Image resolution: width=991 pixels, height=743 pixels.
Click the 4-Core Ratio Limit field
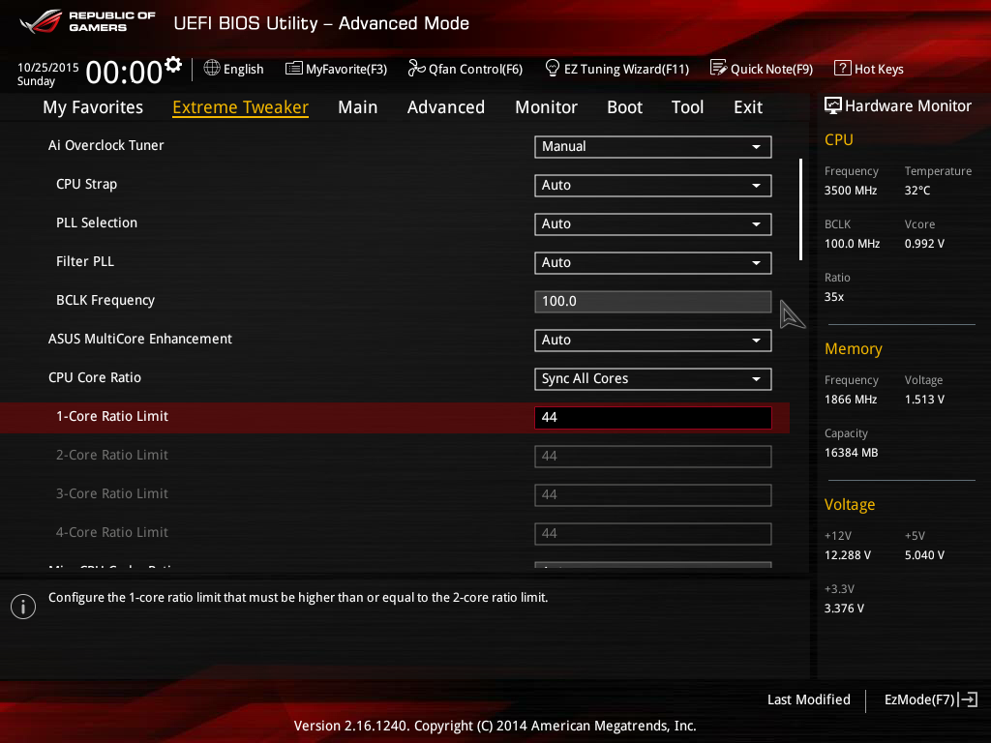[x=653, y=533]
